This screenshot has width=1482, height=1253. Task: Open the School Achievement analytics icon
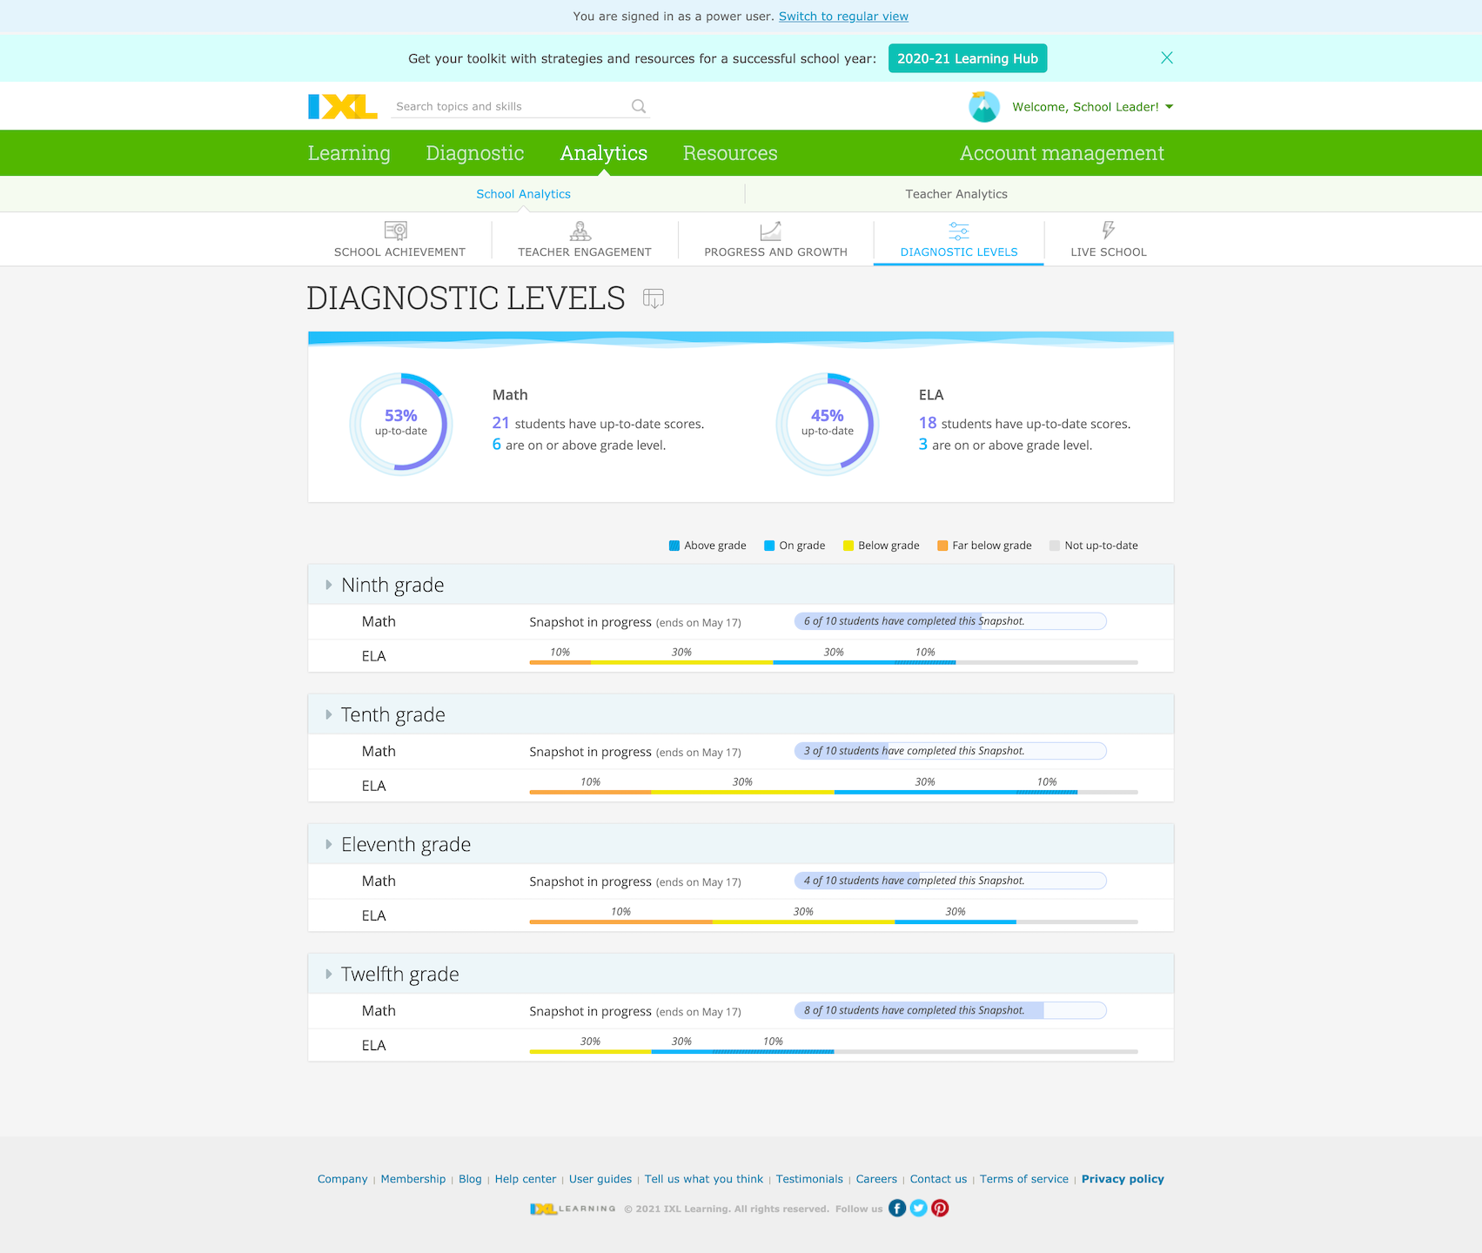point(396,231)
